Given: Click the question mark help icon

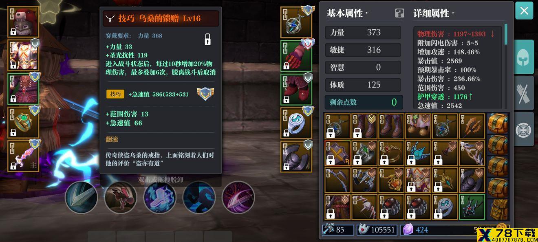Looking at the screenshot, I should (x=399, y=13).
